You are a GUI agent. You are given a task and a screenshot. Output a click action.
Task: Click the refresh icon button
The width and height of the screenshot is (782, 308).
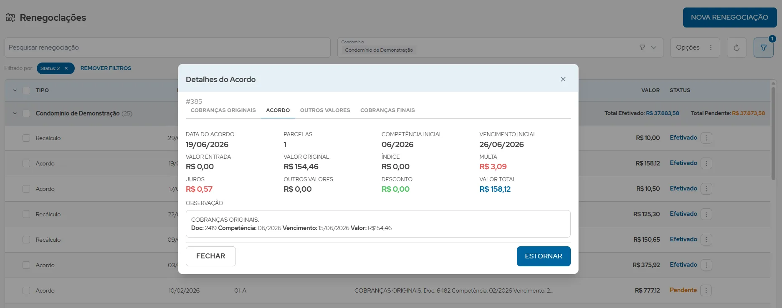[736, 48]
